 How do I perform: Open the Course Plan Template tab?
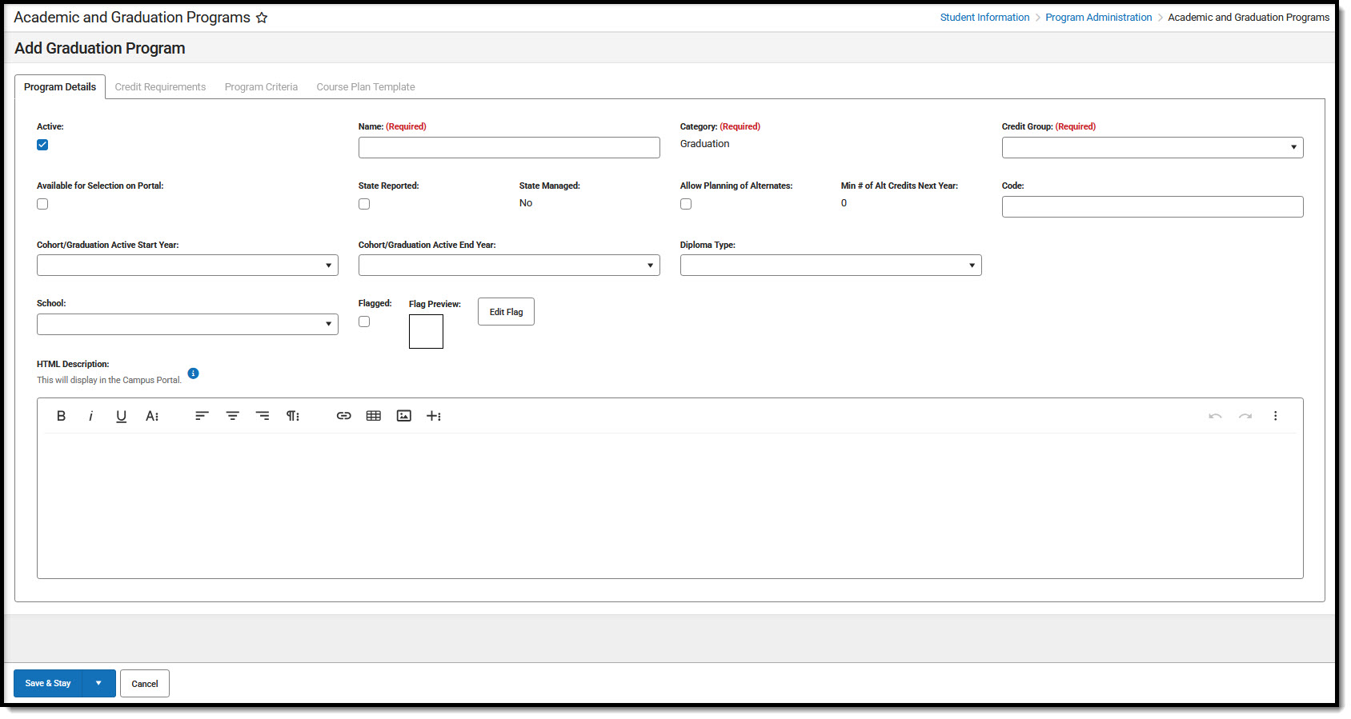[x=366, y=87]
